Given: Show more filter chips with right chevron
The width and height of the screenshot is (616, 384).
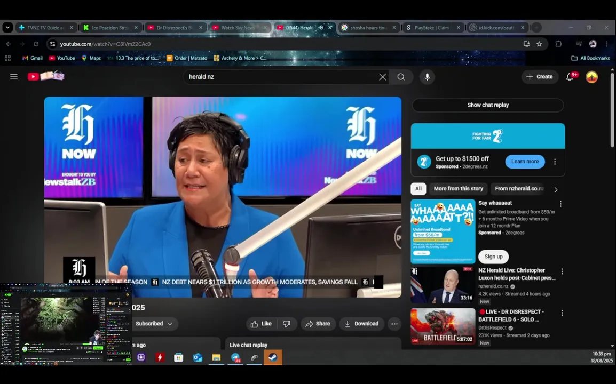Looking at the screenshot, I should (556, 189).
